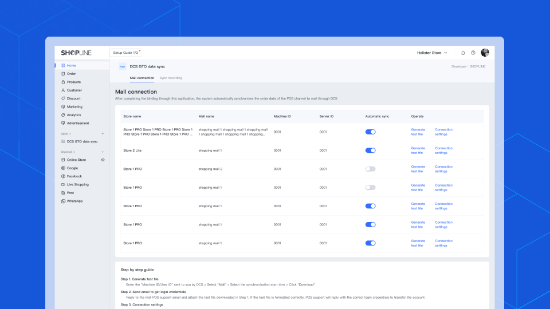
Task: Click Generate test file for Store 2 Lite
Action: point(418,150)
